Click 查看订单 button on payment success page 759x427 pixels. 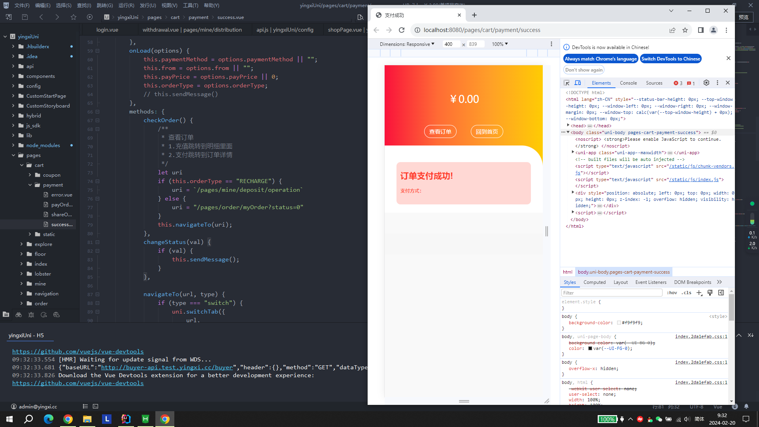point(440,131)
